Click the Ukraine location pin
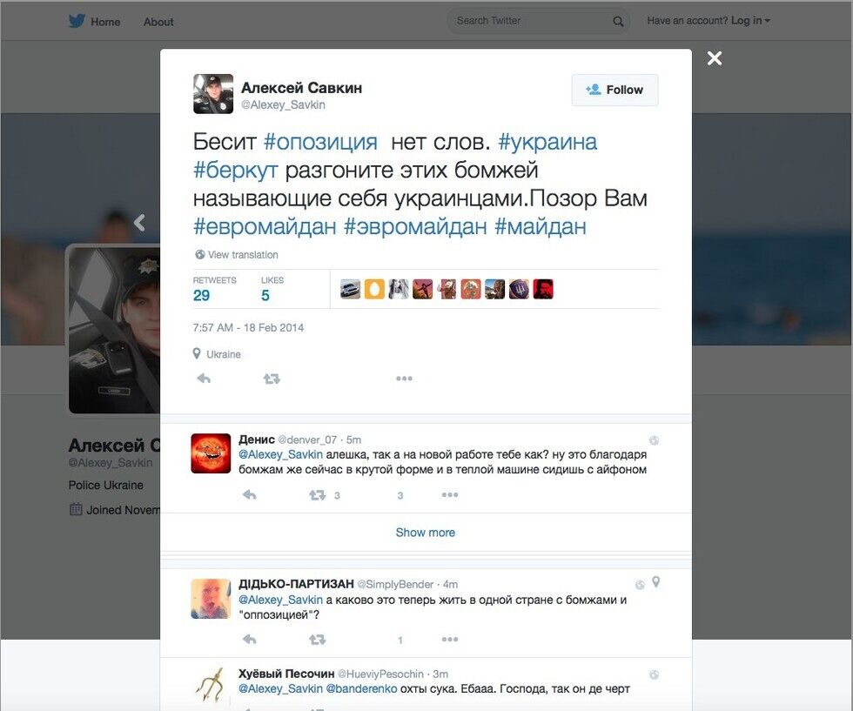The image size is (853, 711). [197, 353]
